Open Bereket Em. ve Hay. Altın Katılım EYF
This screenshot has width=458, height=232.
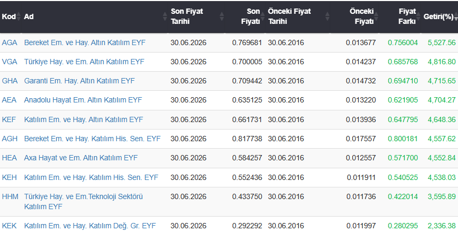pyautogui.click(x=84, y=42)
